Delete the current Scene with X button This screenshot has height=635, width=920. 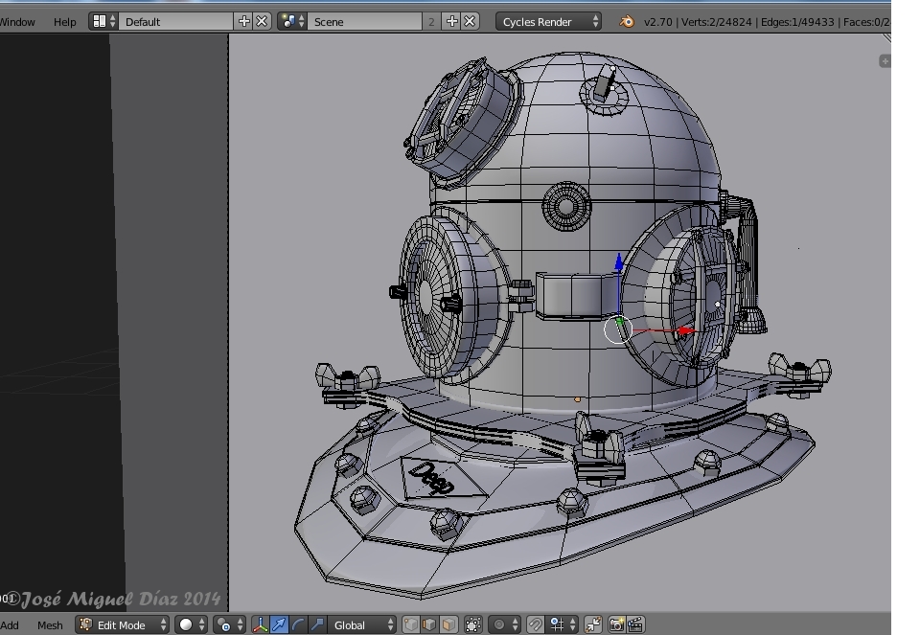tap(470, 21)
